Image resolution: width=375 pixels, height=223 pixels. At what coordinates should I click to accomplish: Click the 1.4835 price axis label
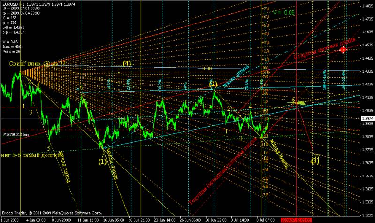click(x=368, y=6)
